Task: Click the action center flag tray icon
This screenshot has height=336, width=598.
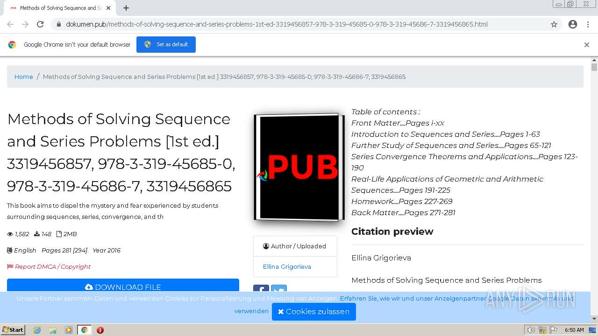Action: [554, 330]
